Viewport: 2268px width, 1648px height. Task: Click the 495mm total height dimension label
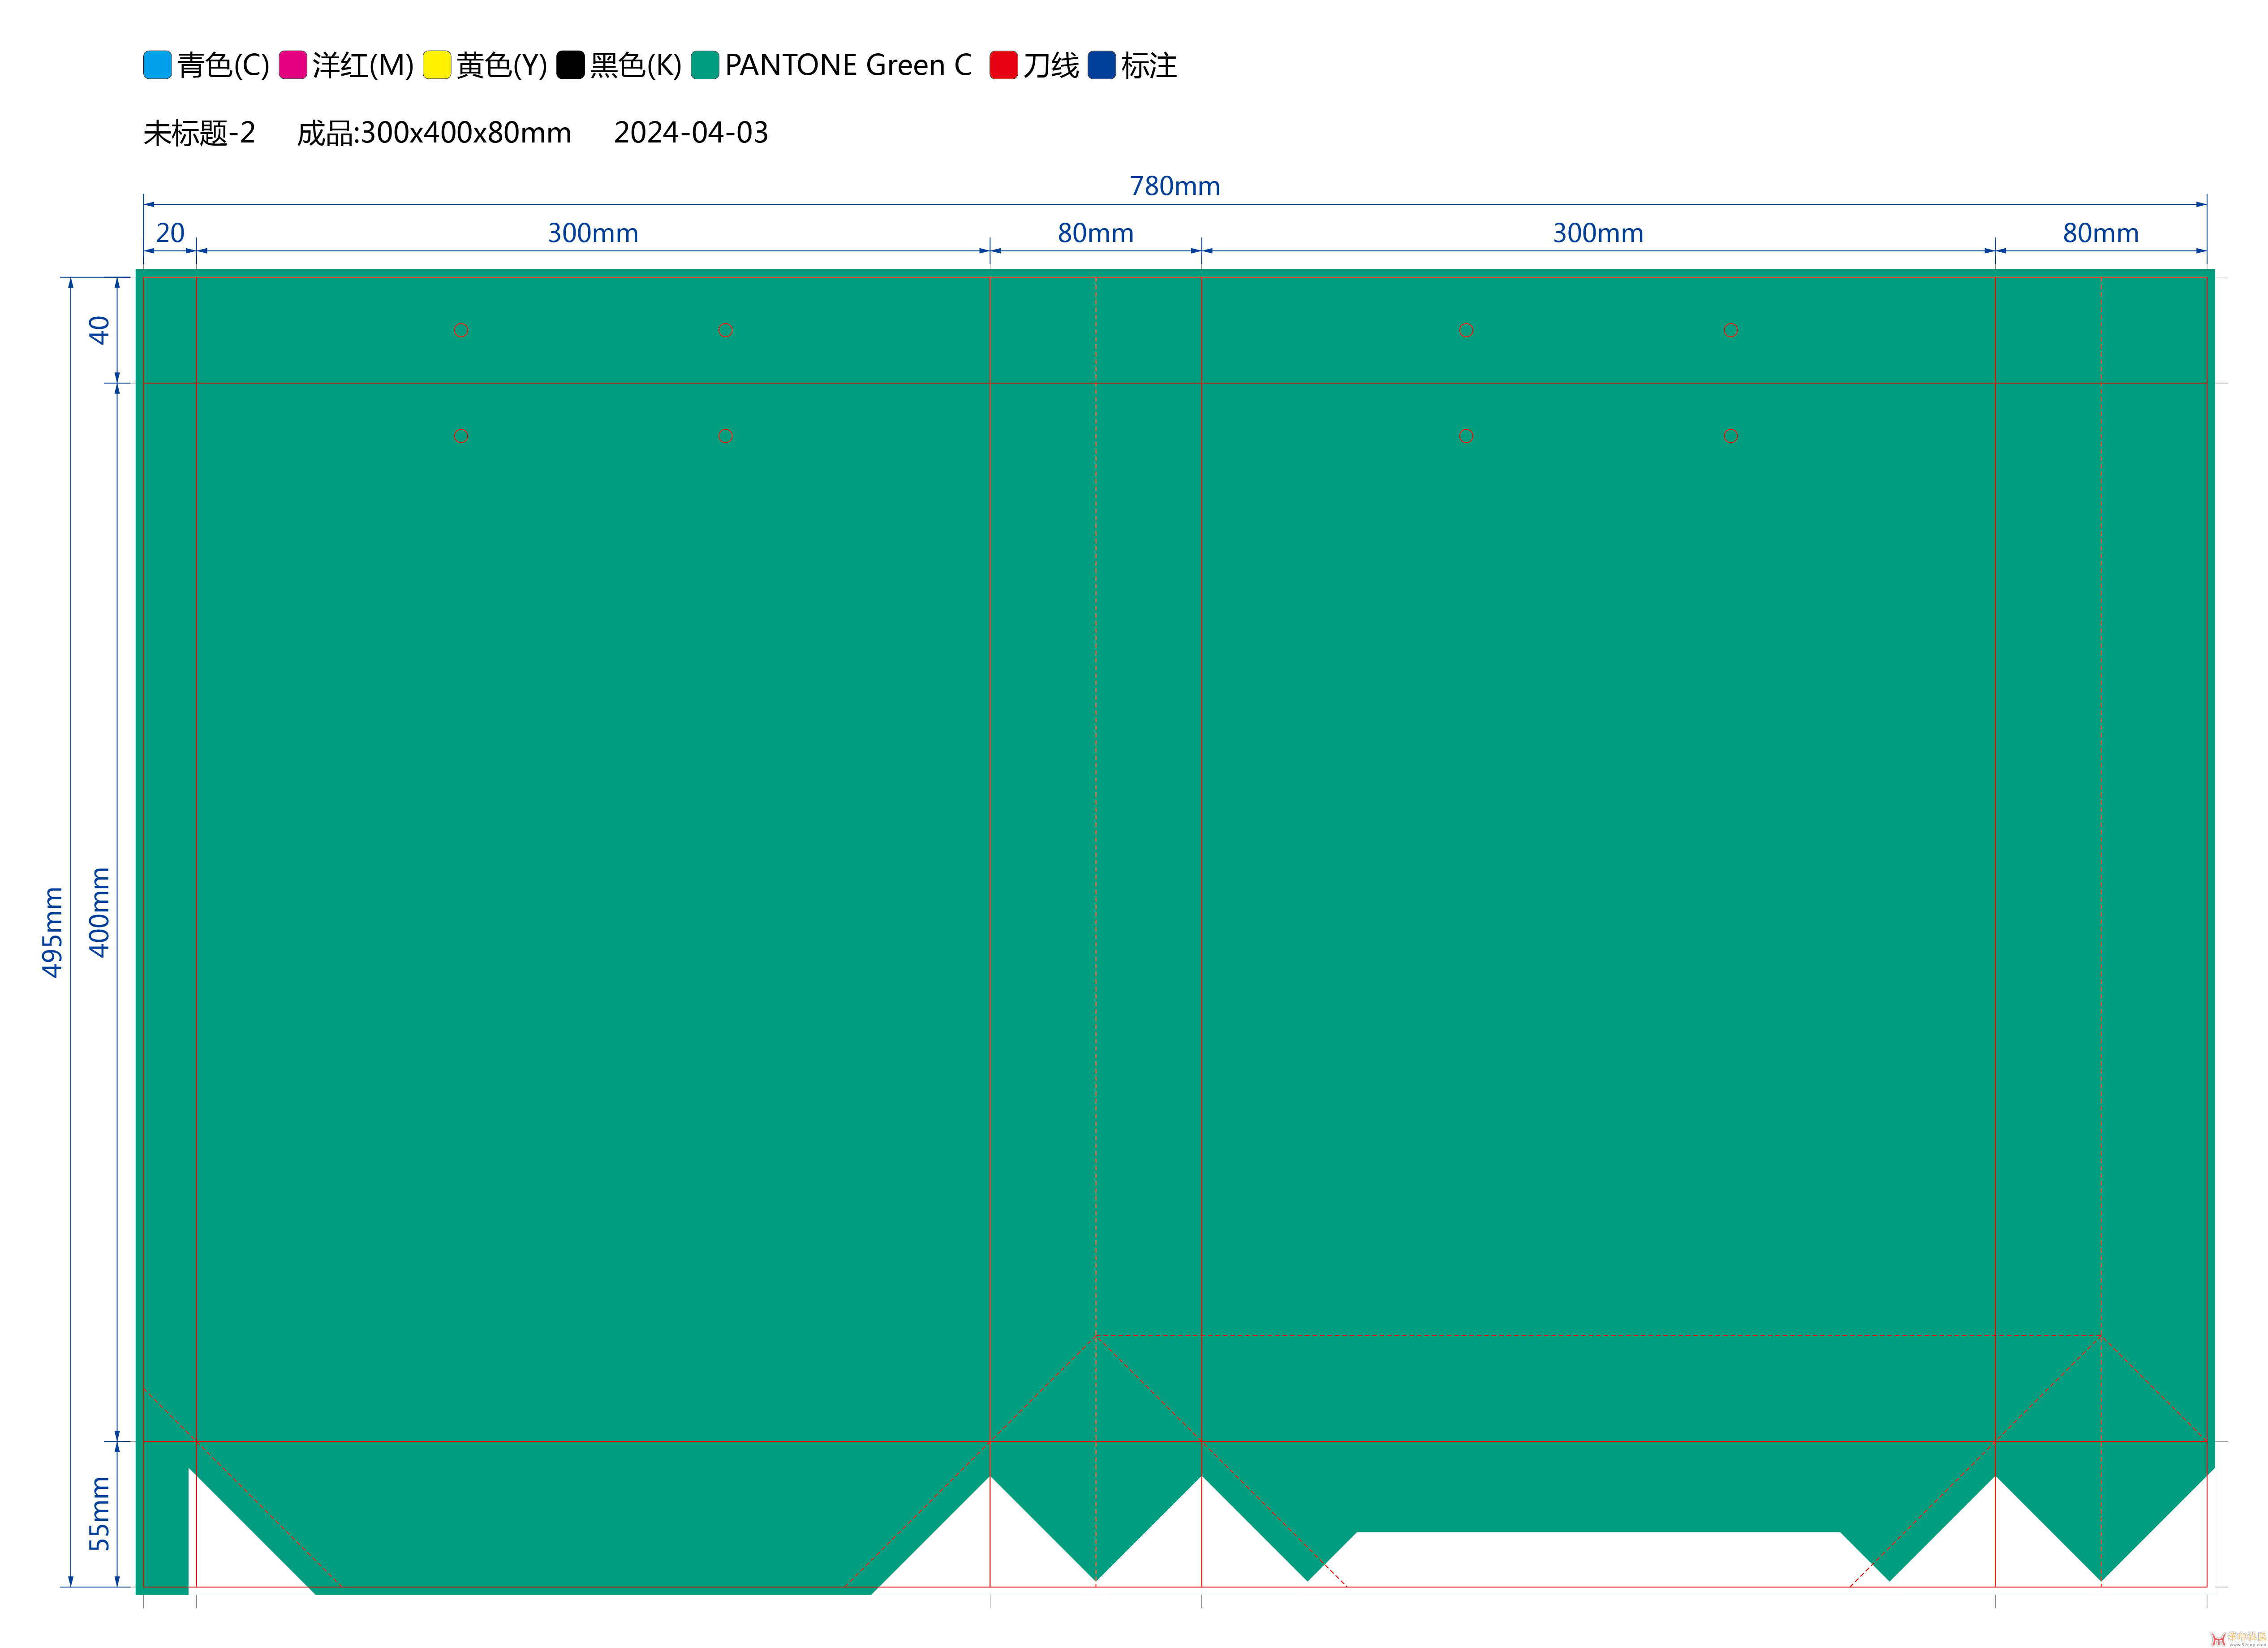52,932
